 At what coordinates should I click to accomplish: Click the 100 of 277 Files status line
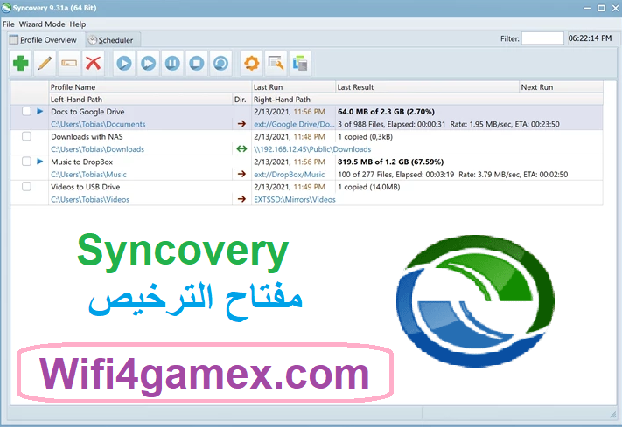coord(452,175)
